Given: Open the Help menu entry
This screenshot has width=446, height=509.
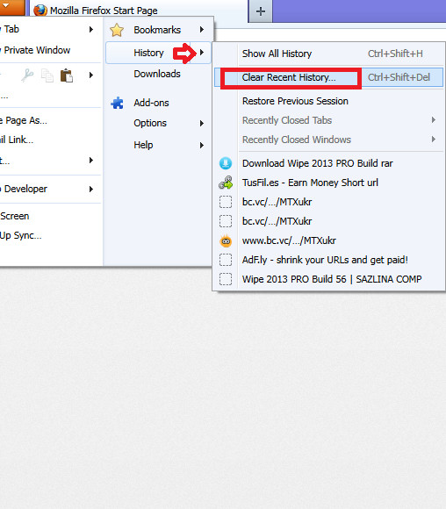Looking at the screenshot, I should [158, 145].
